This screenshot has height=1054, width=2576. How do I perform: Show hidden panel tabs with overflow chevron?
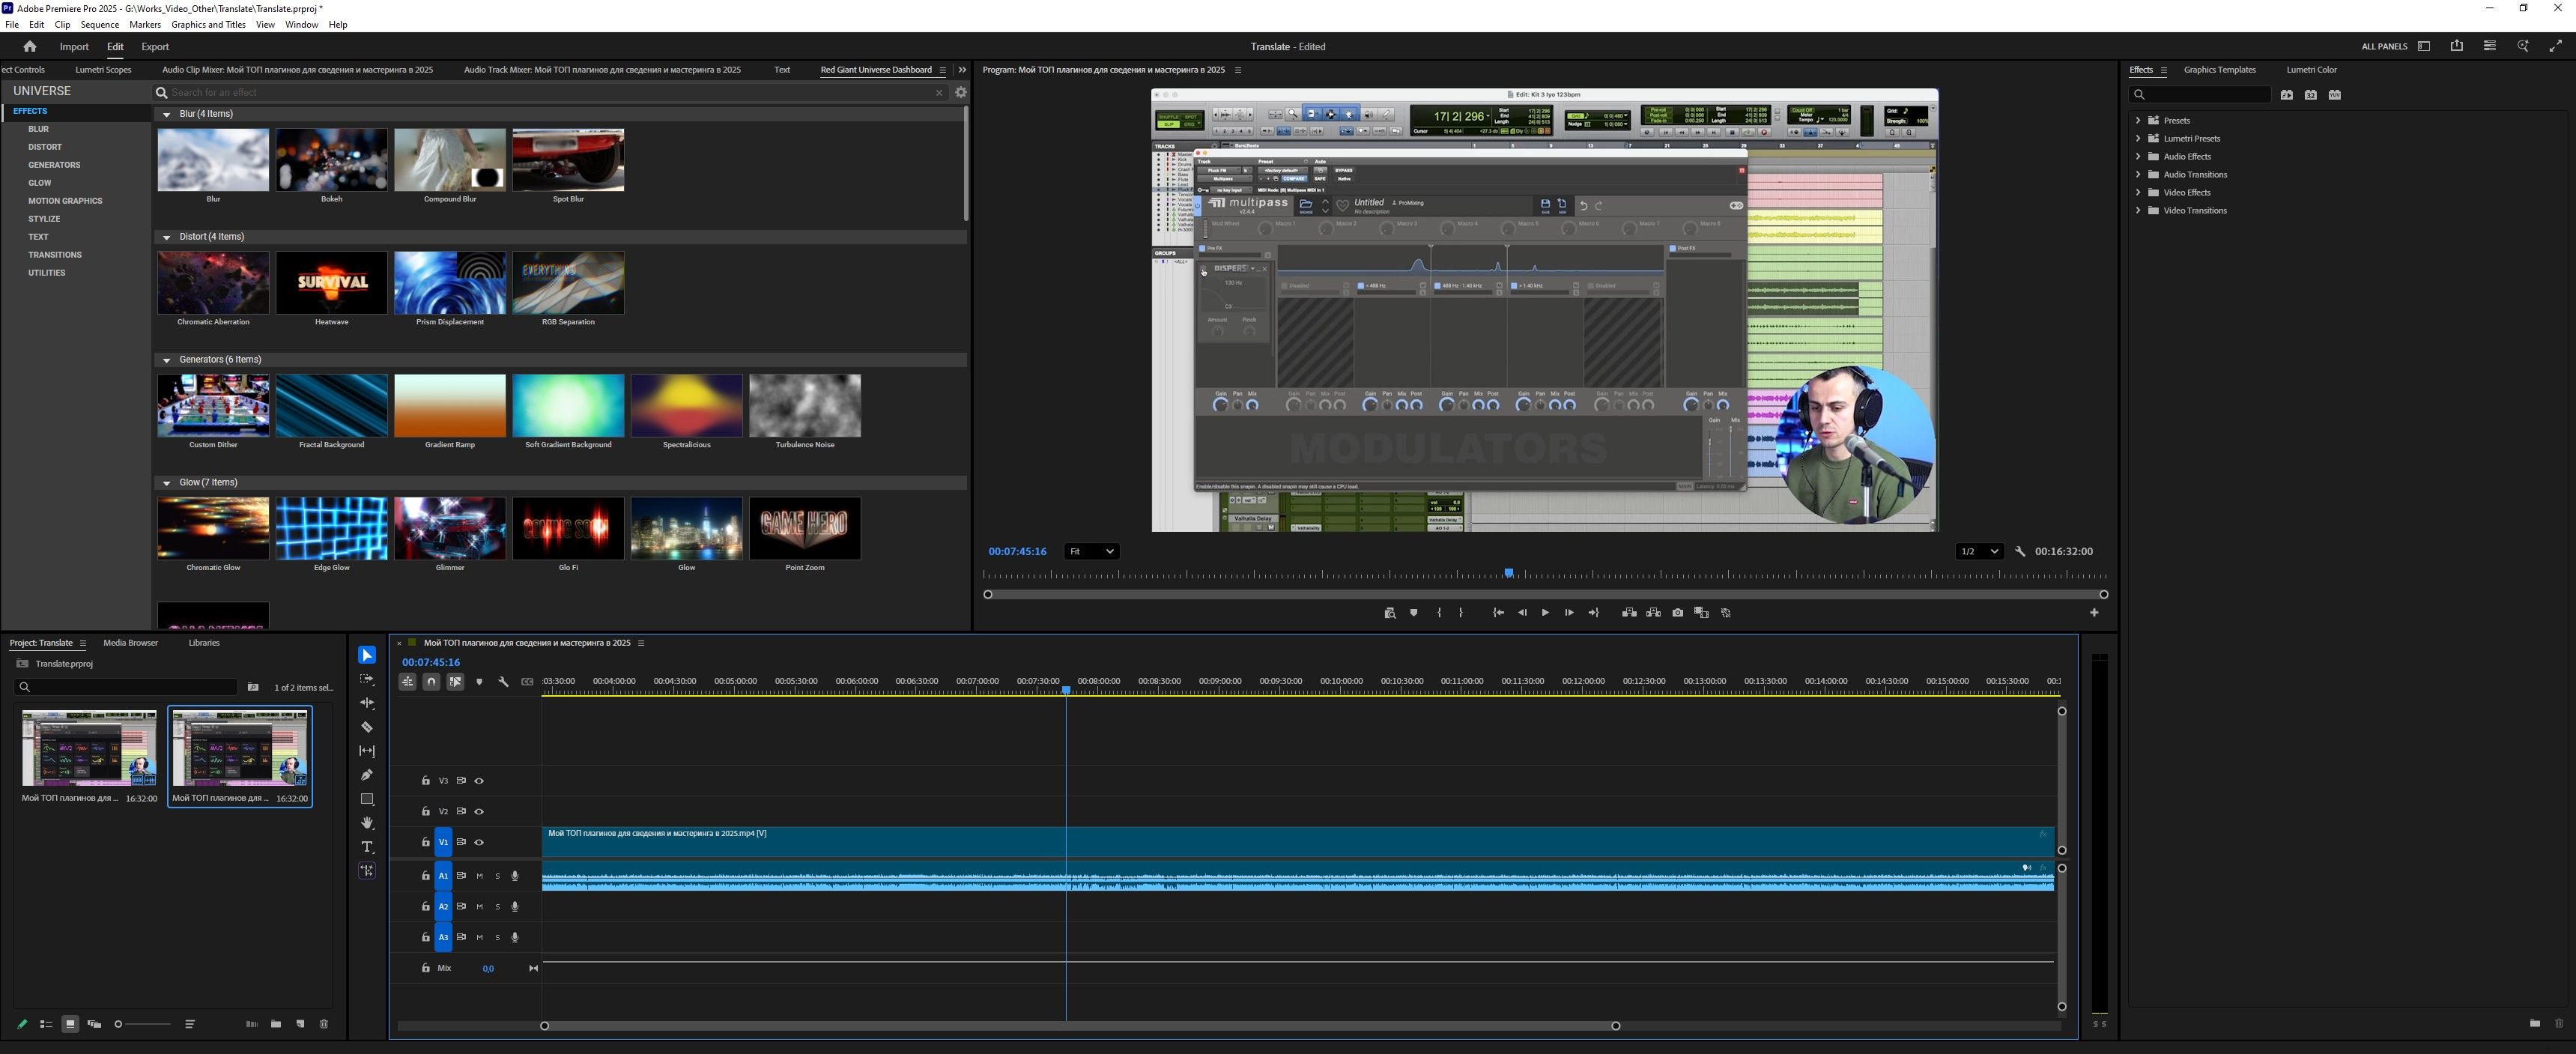[x=962, y=70]
